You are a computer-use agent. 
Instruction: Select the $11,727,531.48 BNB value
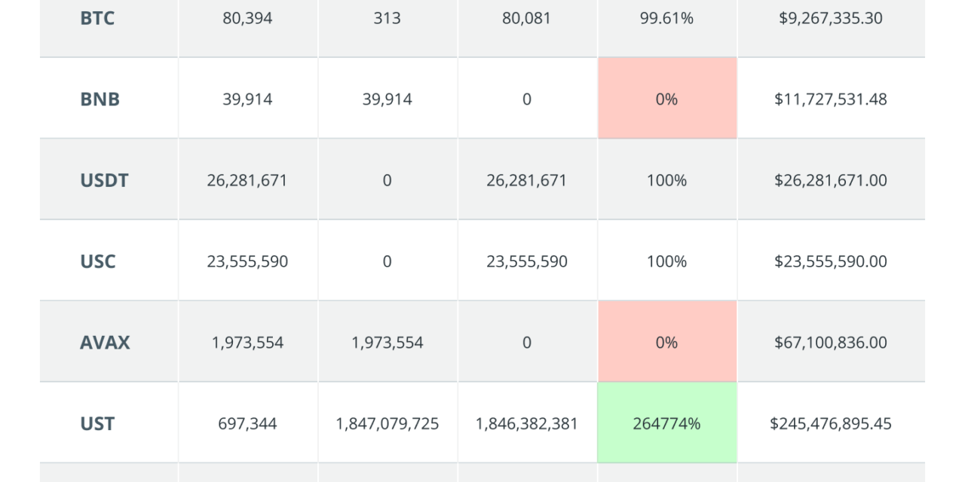(830, 98)
